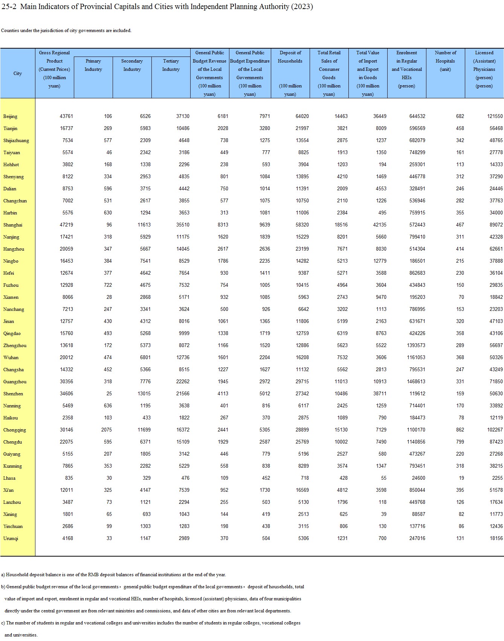The height and width of the screenshot is (641, 504).
Task: Select the City column header
Action: point(18,73)
